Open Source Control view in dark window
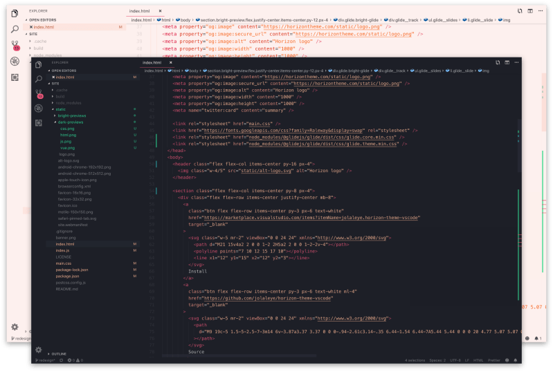The width and height of the screenshot is (553, 372). [39, 94]
